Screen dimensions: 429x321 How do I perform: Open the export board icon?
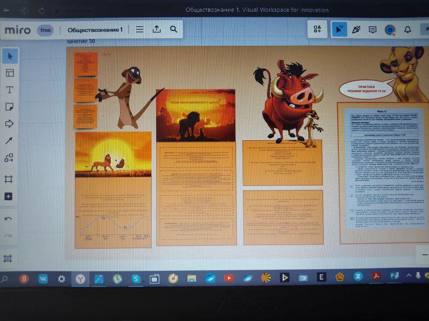pos(157,30)
